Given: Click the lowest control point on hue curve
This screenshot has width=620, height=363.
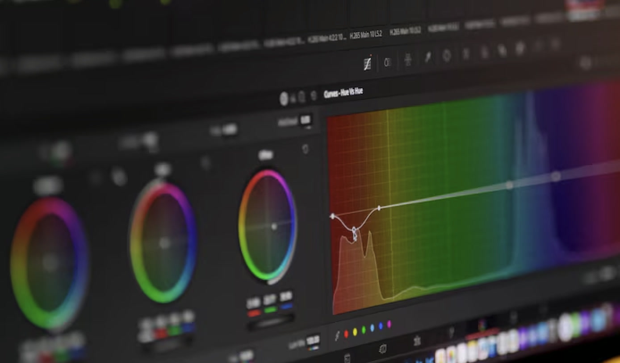Looking at the screenshot, I should click(354, 231).
